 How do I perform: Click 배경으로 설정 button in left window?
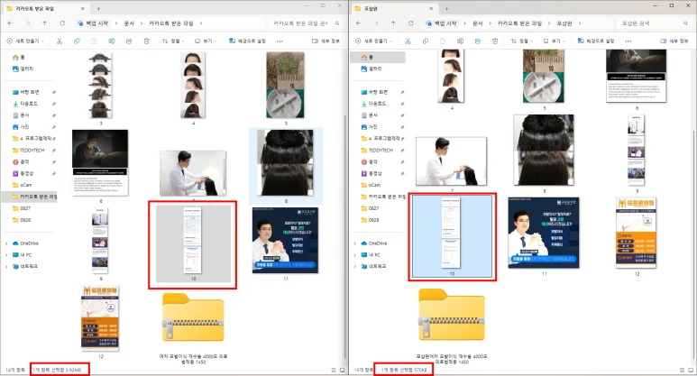tap(247, 41)
